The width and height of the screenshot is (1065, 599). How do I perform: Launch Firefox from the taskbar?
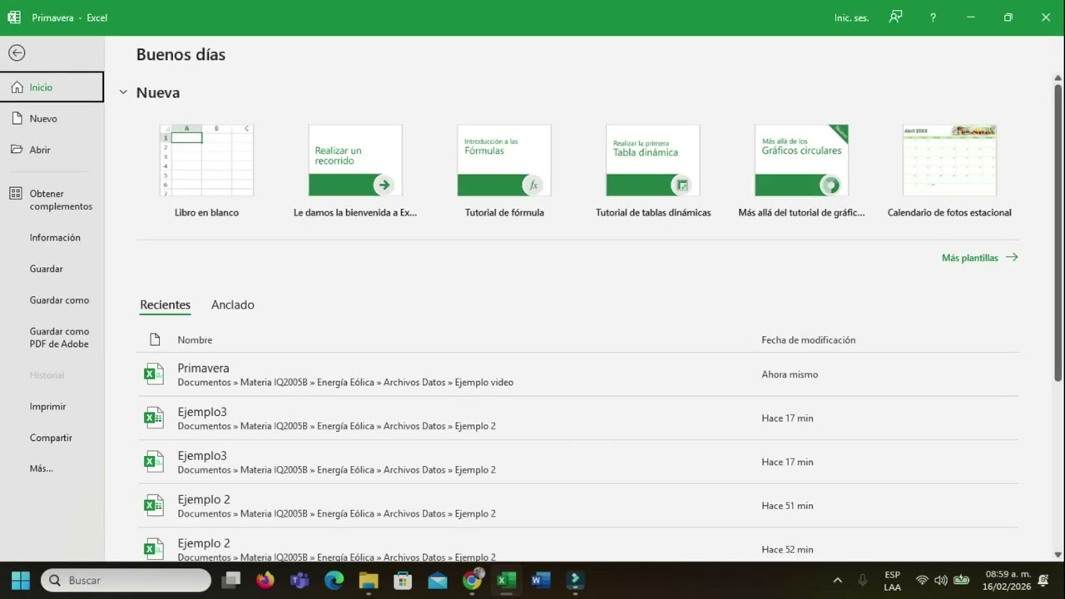265,580
